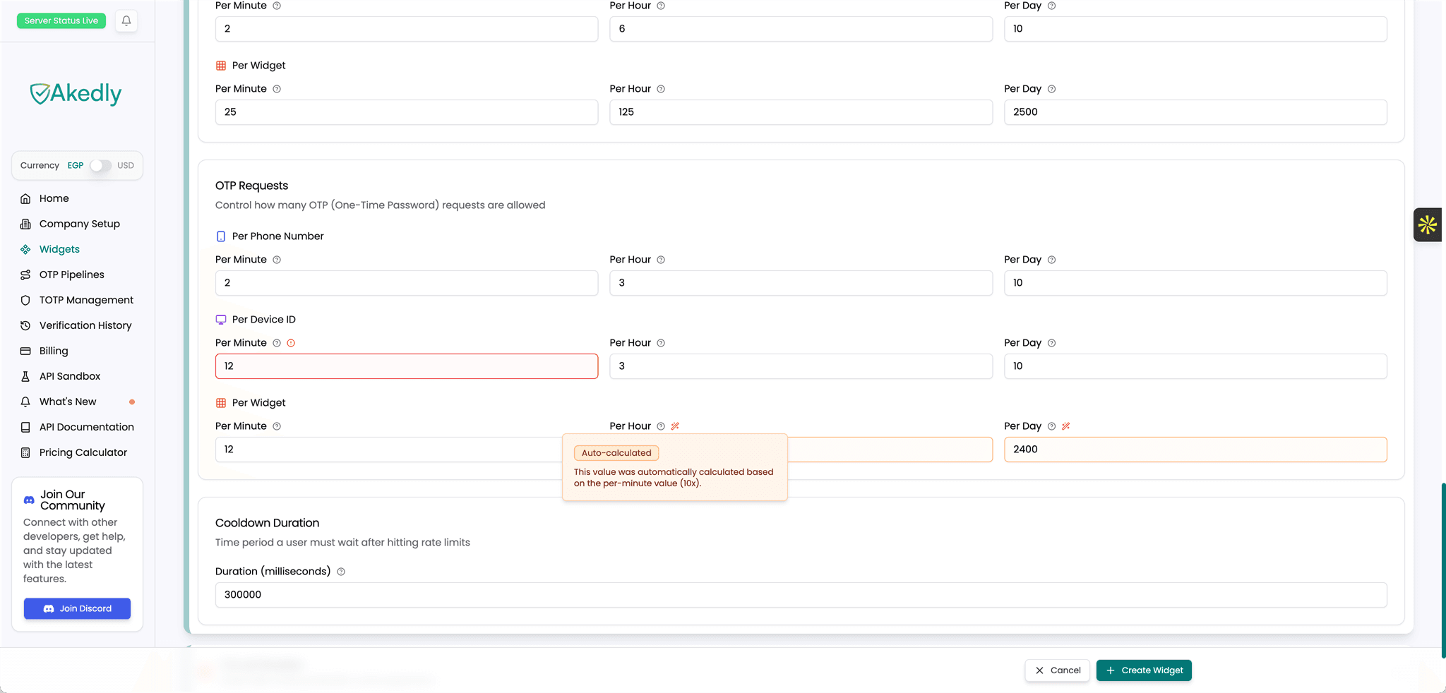Click the Per Device ID Per Hour field

coord(801,366)
